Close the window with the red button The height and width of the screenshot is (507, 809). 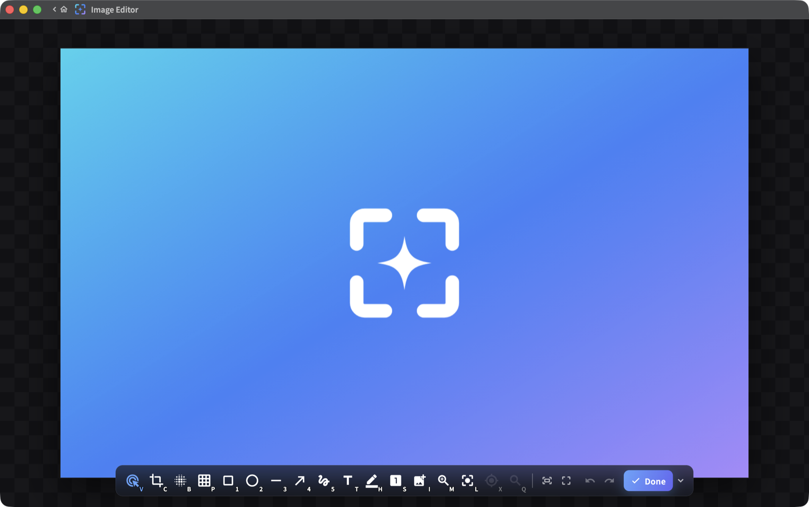(10, 10)
